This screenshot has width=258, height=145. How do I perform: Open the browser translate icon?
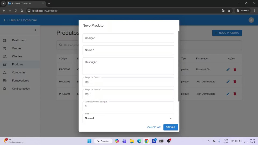223,11
